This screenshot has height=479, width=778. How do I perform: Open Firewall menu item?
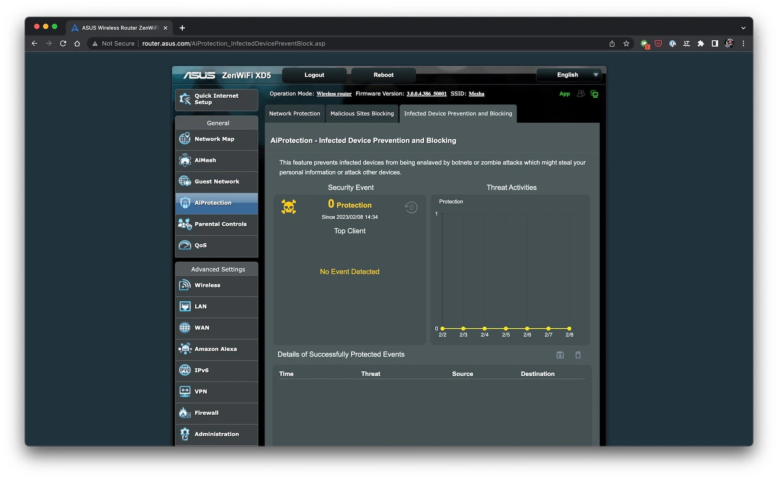[x=217, y=413]
